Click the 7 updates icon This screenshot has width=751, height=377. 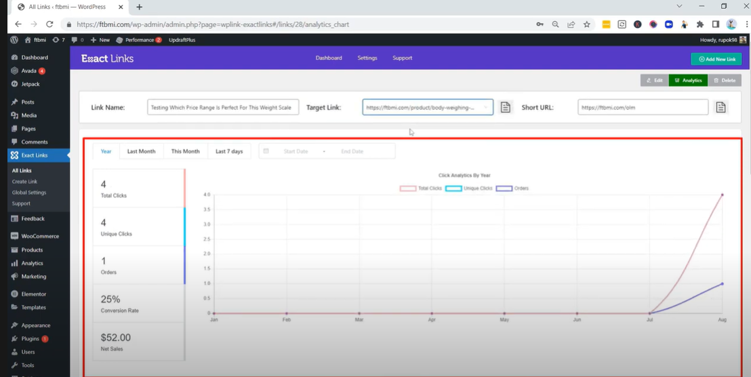(x=58, y=40)
